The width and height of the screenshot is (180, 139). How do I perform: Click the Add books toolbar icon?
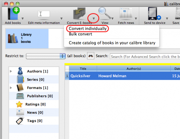tap(13, 13)
